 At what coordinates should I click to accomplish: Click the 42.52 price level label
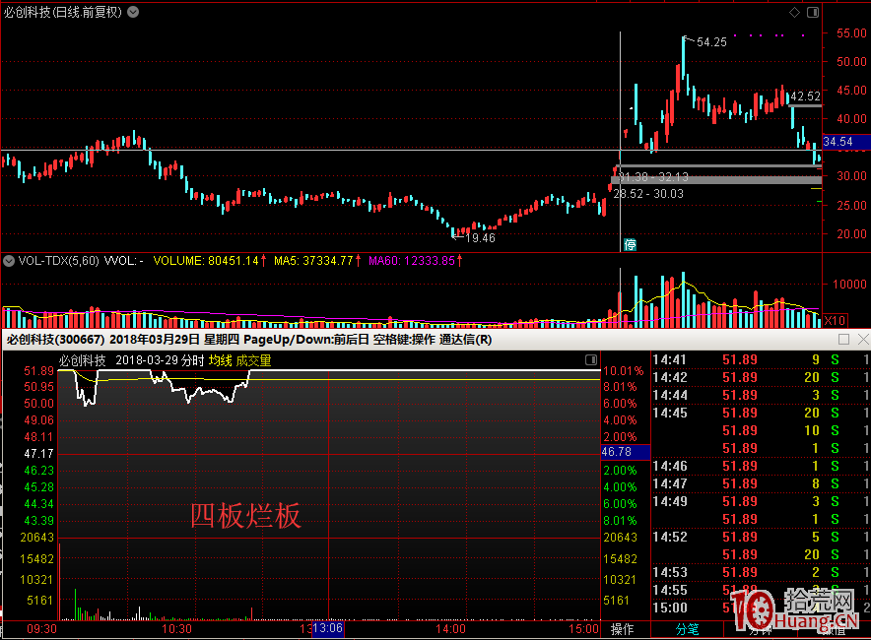point(805,96)
